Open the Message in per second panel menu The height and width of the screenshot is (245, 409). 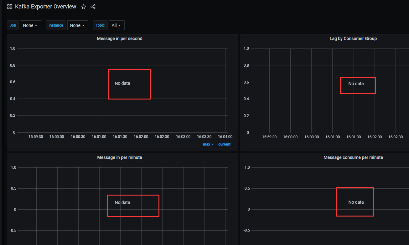pyautogui.click(x=120, y=38)
